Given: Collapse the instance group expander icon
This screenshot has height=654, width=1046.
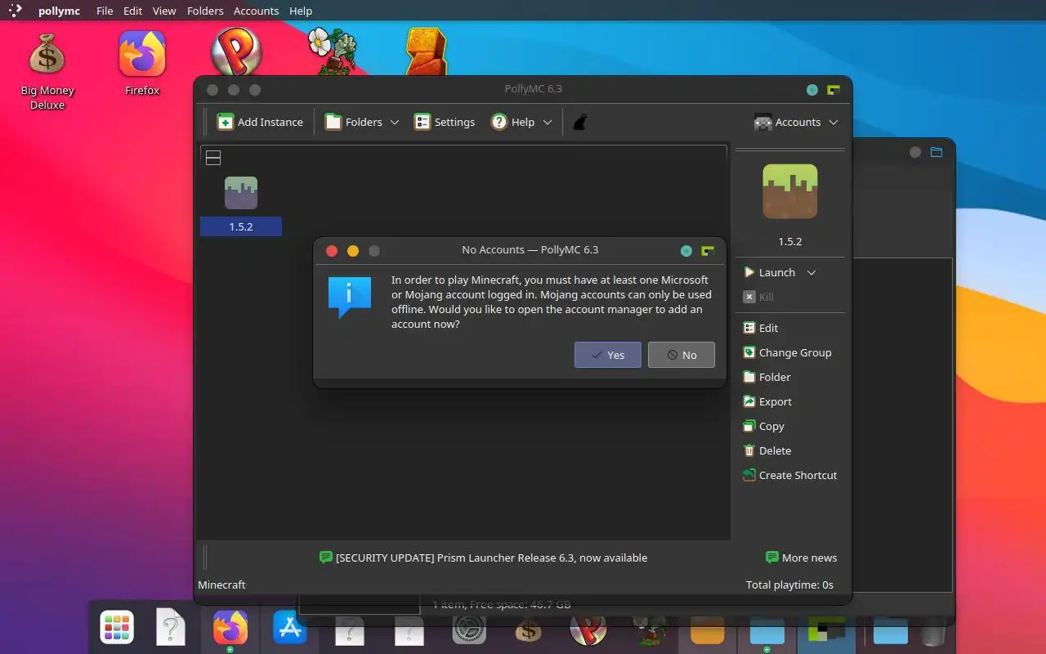Looking at the screenshot, I should pyautogui.click(x=213, y=158).
